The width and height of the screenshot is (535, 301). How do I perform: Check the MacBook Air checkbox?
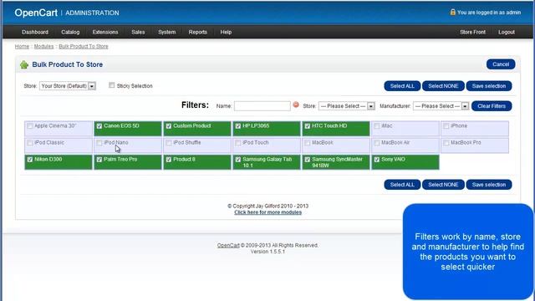click(377, 143)
